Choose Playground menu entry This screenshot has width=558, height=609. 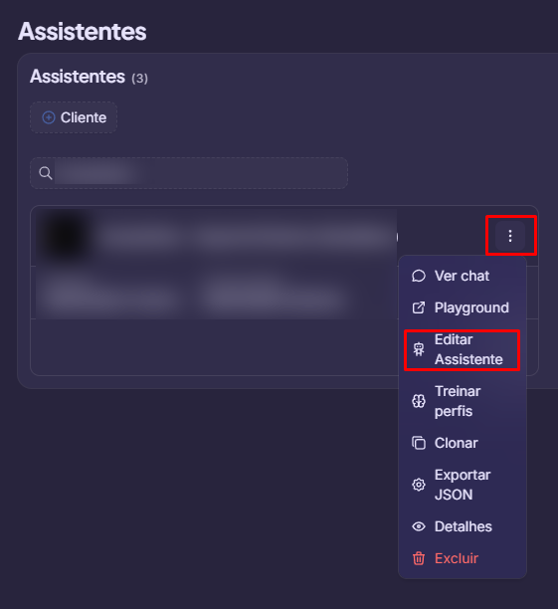(x=463, y=307)
